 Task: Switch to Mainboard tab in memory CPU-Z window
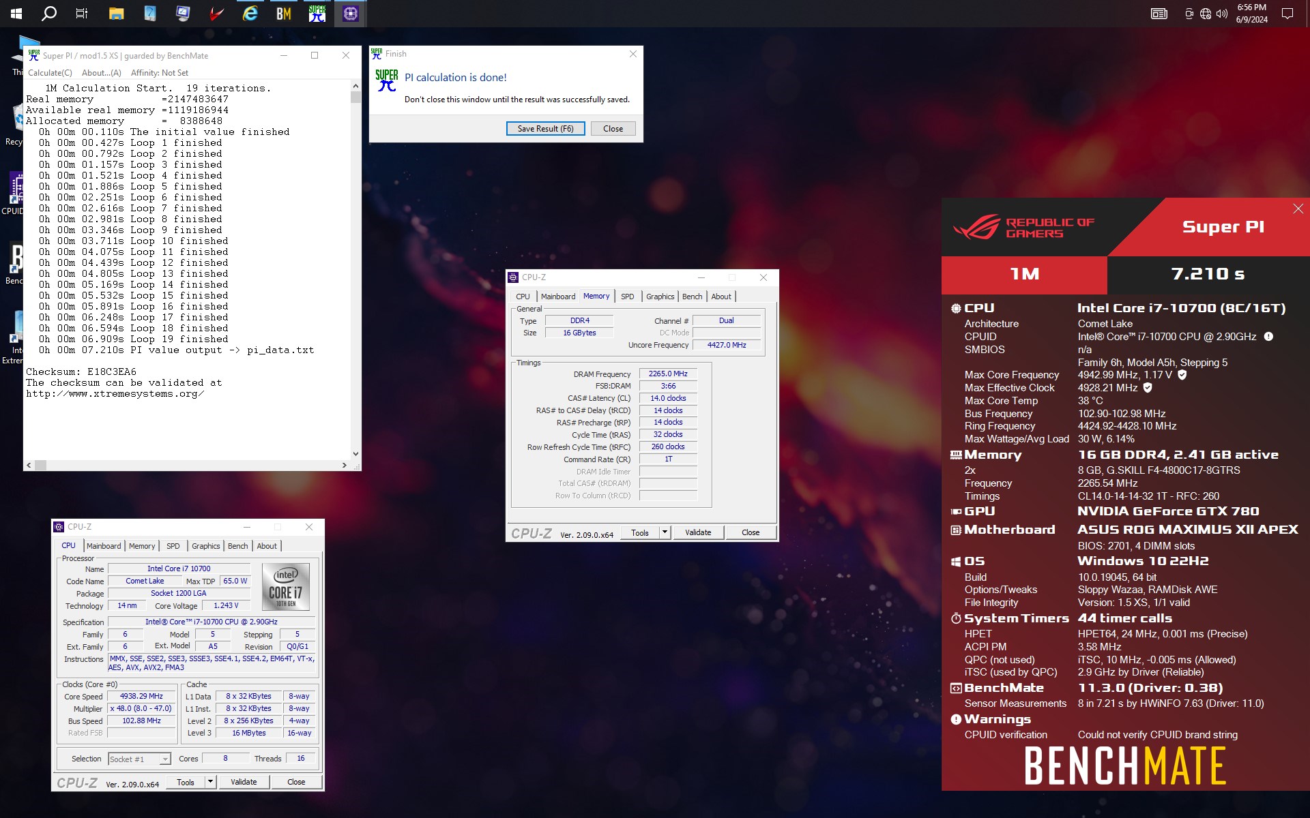pos(557,297)
